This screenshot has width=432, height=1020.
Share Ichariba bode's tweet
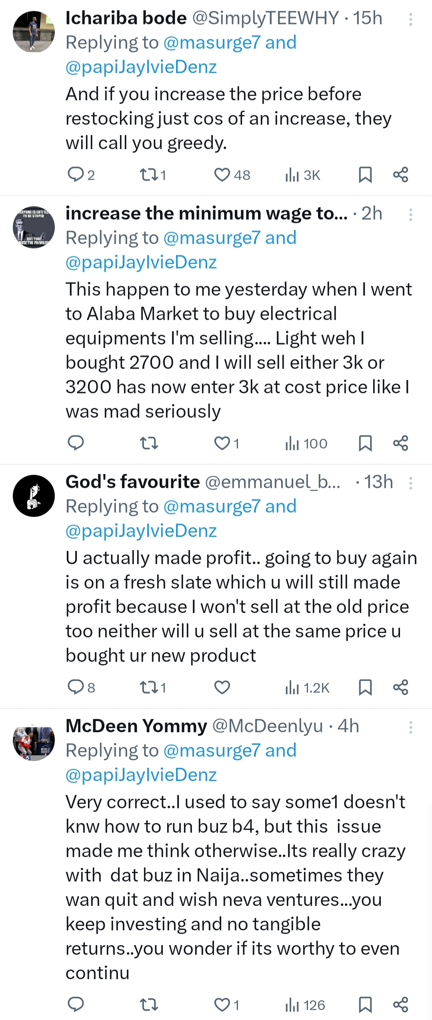coord(400,175)
